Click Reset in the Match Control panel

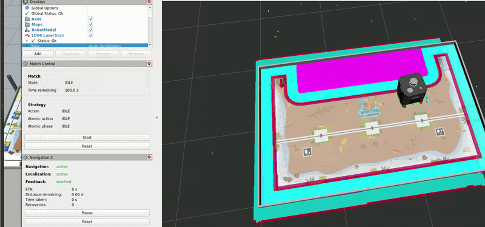click(87, 146)
